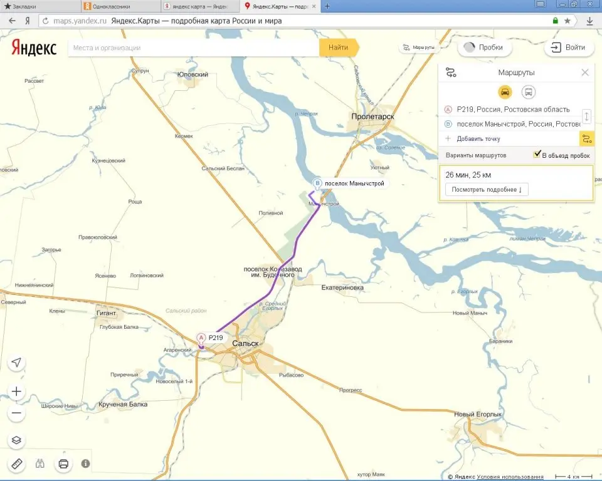Open downloads with the arrow icon
The width and height of the screenshot is (602, 481).
pos(589,21)
